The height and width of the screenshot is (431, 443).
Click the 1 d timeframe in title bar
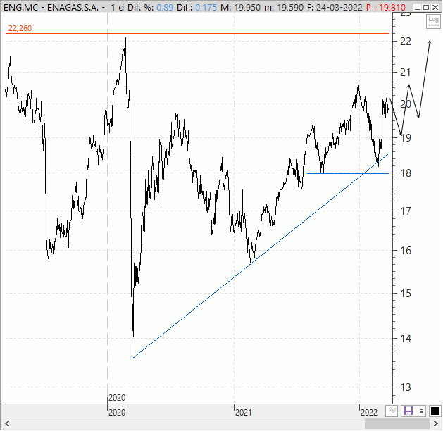pos(117,7)
